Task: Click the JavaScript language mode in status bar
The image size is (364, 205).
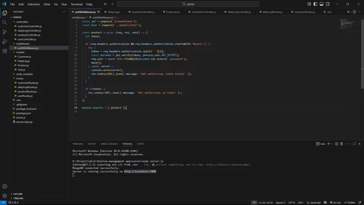Action: point(314,202)
